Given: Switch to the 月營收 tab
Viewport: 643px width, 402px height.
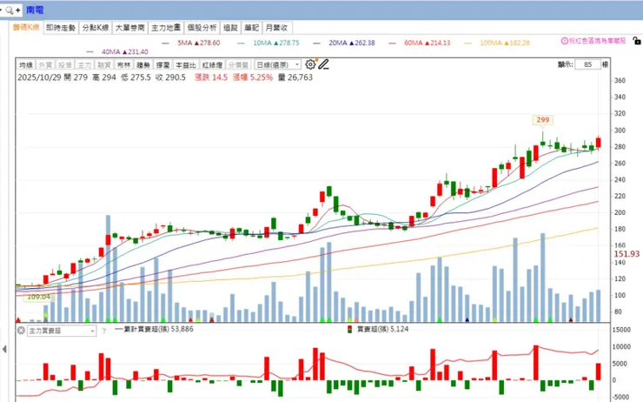Looking at the screenshot, I should 277,28.
